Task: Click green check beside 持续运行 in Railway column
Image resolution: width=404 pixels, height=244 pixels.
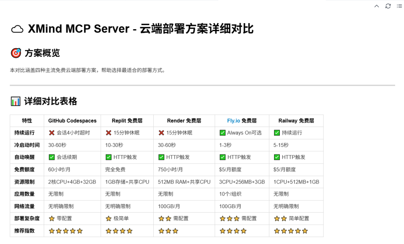Action: pos(277,133)
